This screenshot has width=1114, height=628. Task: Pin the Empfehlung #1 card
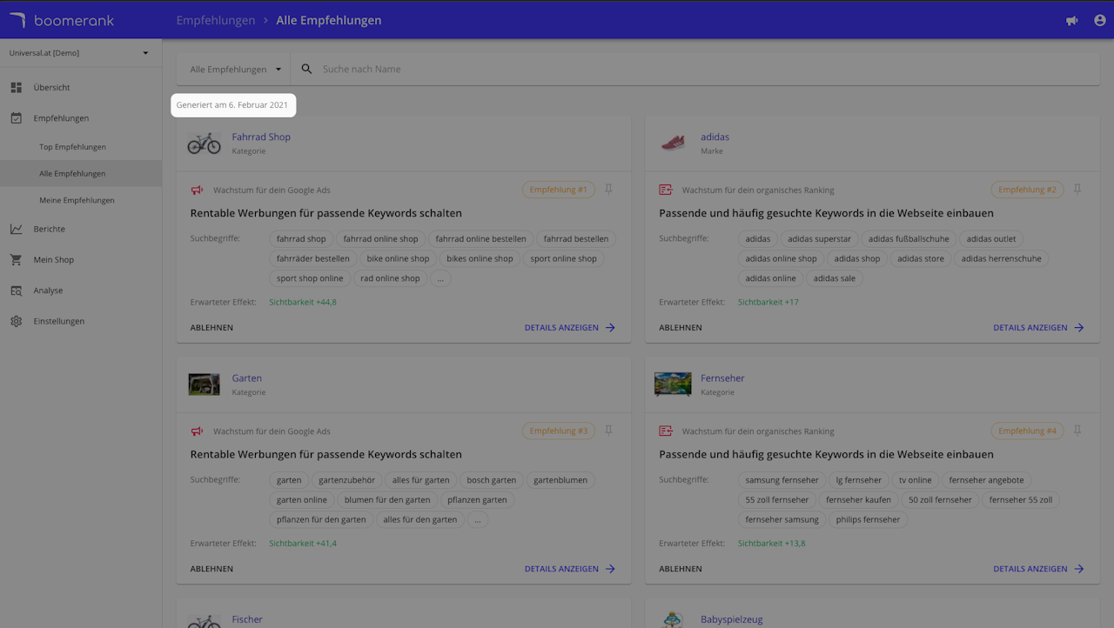608,189
